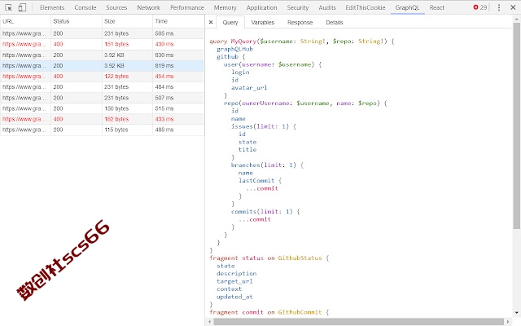Screen dimensions: 521x326
Task: Sort by the URL column header
Action: point(25,21)
